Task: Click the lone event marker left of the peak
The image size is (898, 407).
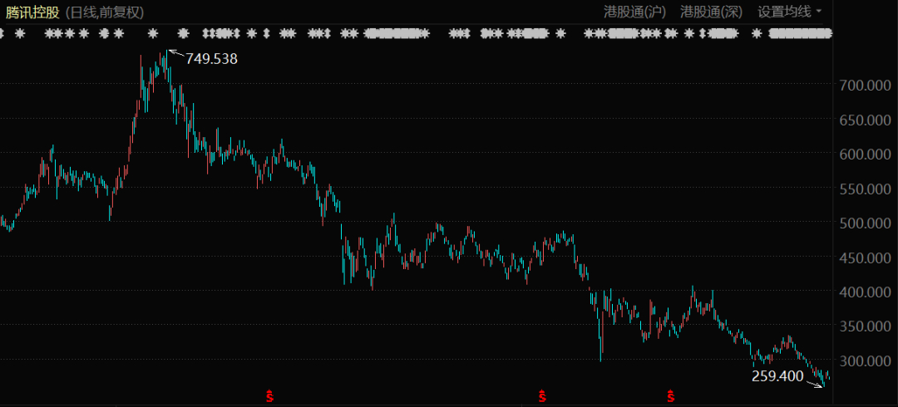Action: pyautogui.click(x=153, y=34)
